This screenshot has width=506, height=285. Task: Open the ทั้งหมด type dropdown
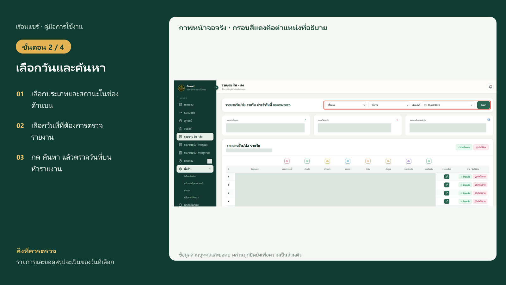click(346, 105)
